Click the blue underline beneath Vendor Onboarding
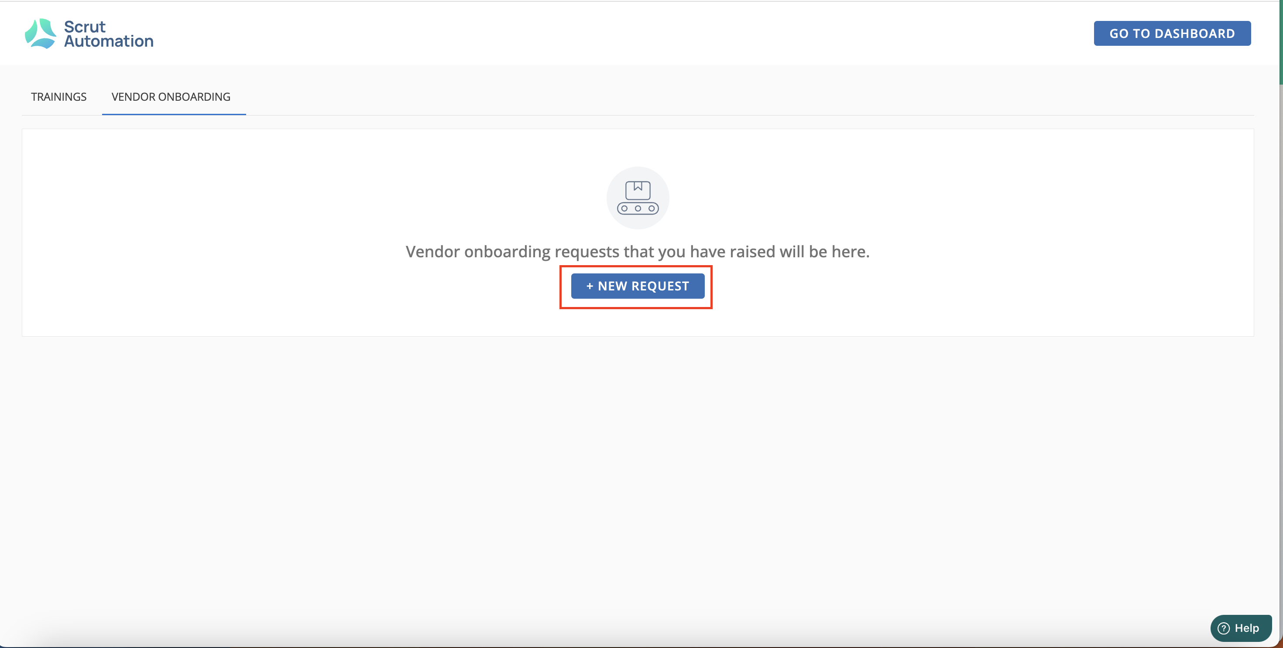This screenshot has width=1283, height=648. coord(174,114)
